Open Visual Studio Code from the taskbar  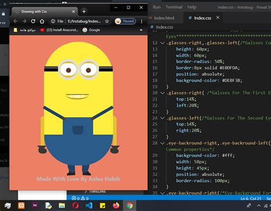coord(89,205)
